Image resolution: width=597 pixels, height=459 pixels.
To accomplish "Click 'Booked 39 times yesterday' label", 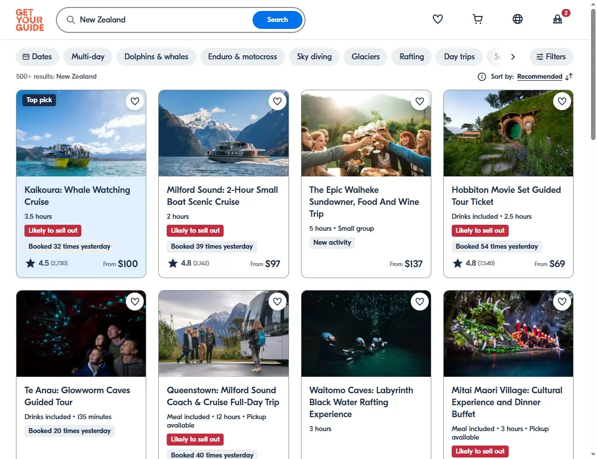I will click(x=212, y=246).
